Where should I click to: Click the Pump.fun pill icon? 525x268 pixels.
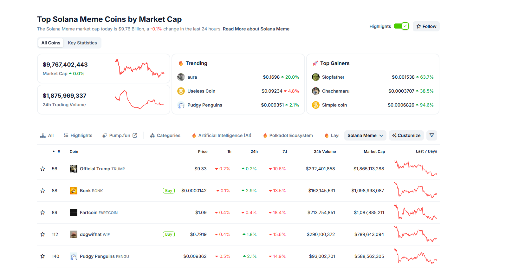[105, 135]
